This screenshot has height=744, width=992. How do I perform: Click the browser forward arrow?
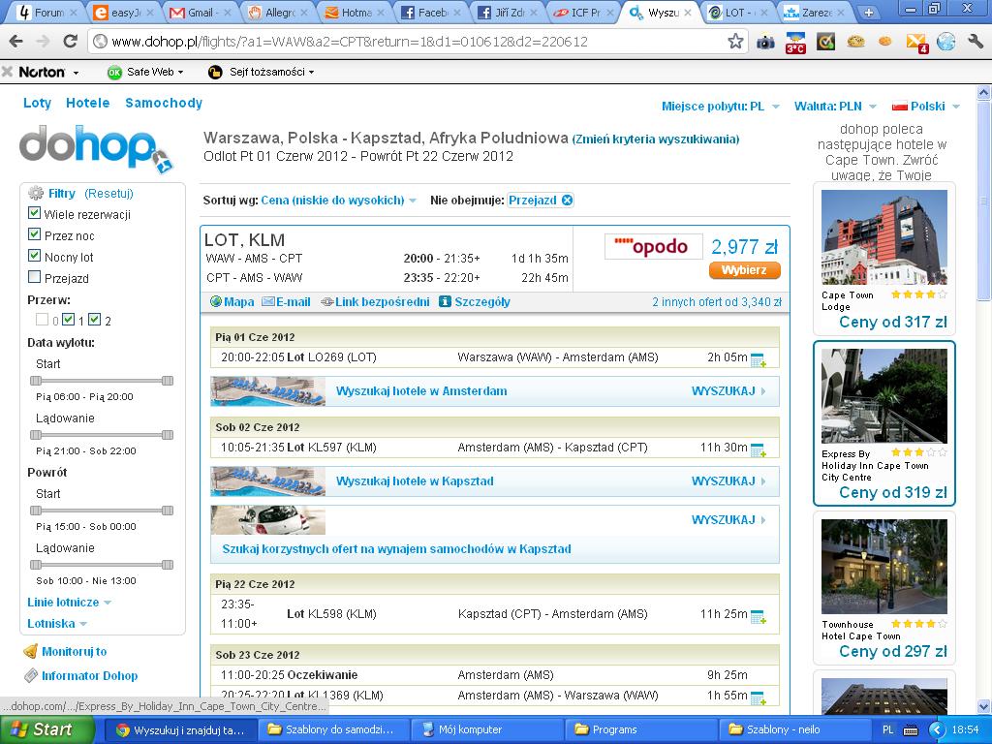coord(43,42)
